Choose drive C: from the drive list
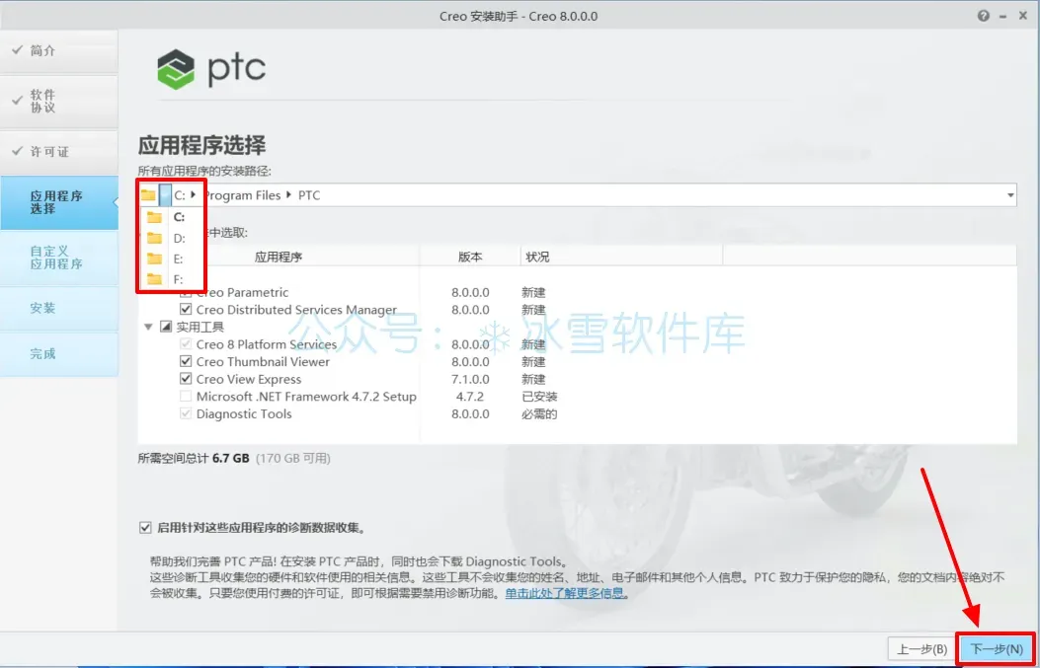1040x668 pixels. (171, 217)
